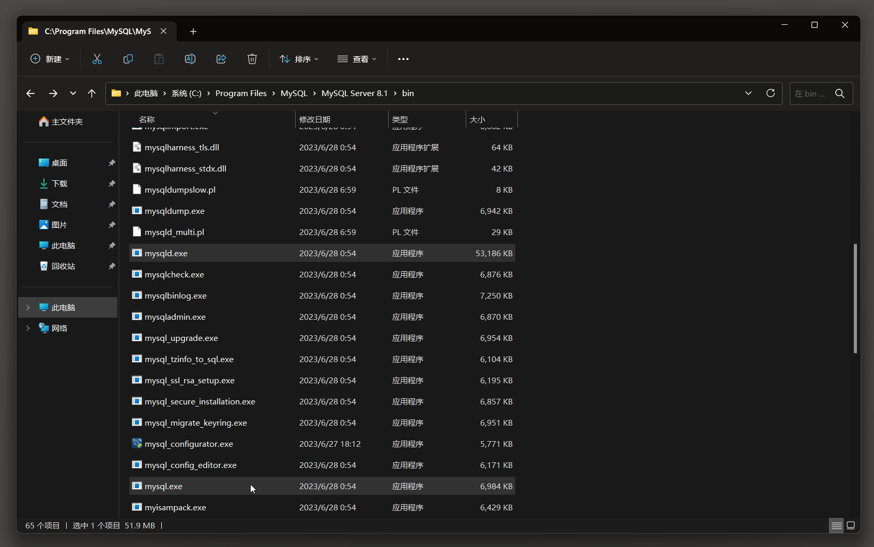The height and width of the screenshot is (547, 874).
Task: Click the mysqlharness_tls.dll file icon
Action: click(x=137, y=147)
